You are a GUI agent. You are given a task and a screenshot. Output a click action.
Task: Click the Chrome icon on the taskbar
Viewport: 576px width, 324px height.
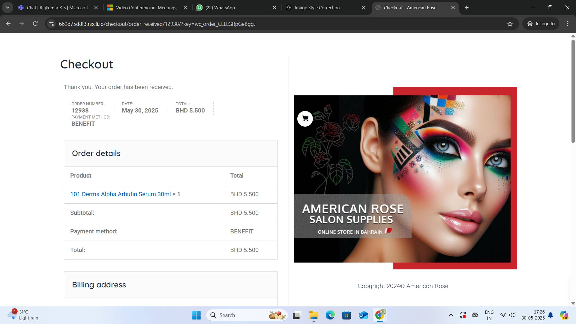pos(380,315)
